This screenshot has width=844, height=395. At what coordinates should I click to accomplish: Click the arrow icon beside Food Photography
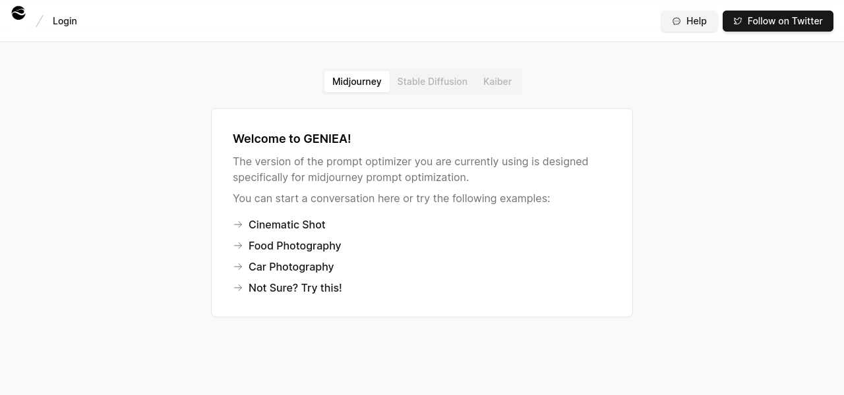tap(238, 246)
